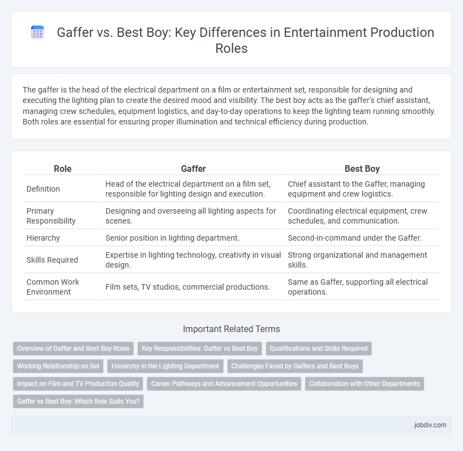This screenshot has width=463, height=451.
Task: Click cell 'Senior position in lighting department.'
Action: [193, 238]
